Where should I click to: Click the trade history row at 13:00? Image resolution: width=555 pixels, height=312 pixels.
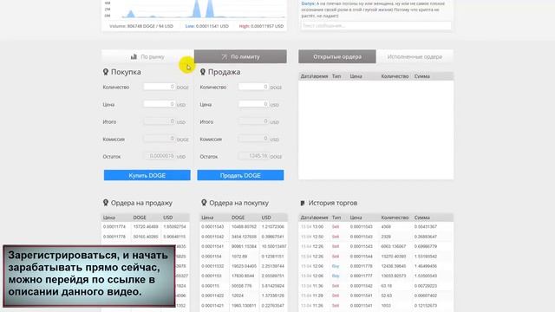tap(375, 227)
